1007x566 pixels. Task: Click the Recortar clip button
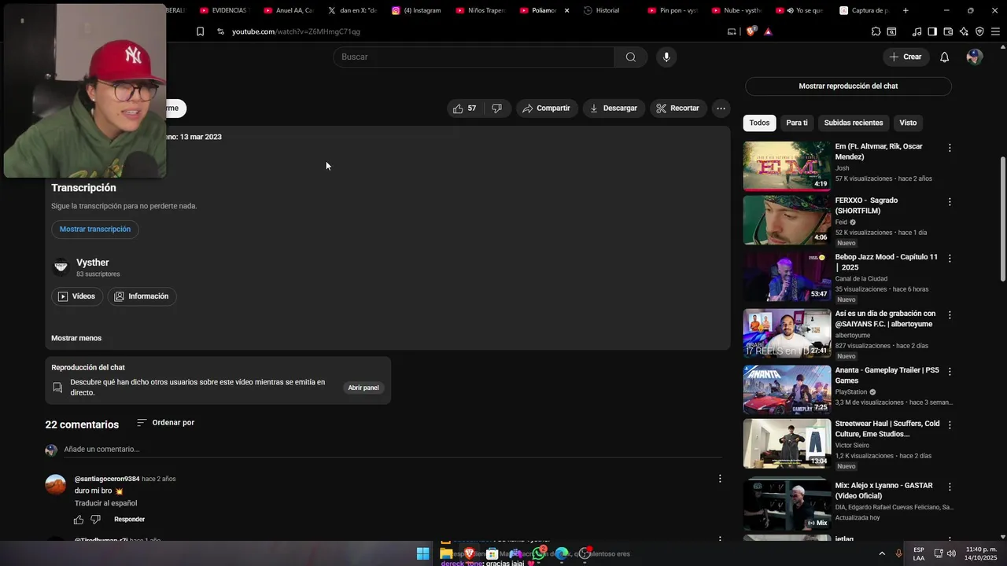tap(677, 108)
